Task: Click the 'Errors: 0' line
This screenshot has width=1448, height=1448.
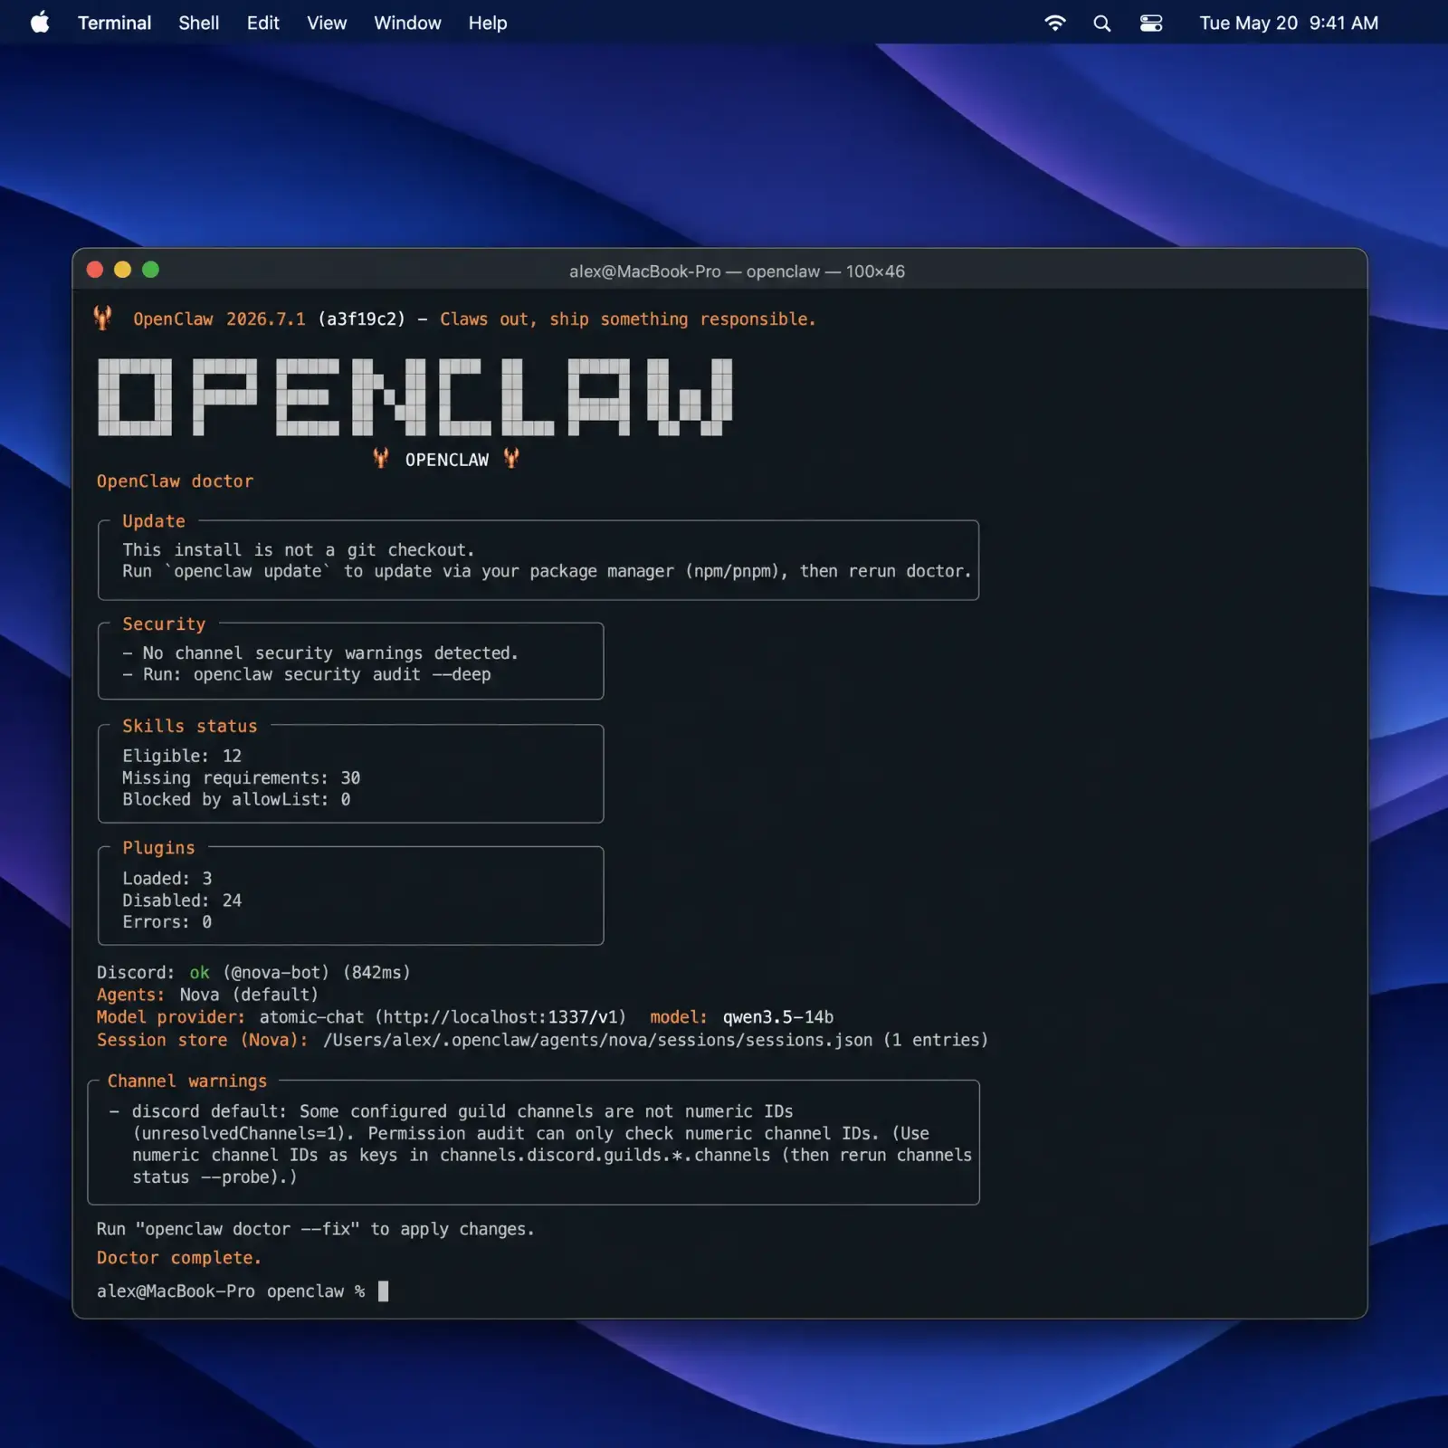Action: click(x=167, y=922)
